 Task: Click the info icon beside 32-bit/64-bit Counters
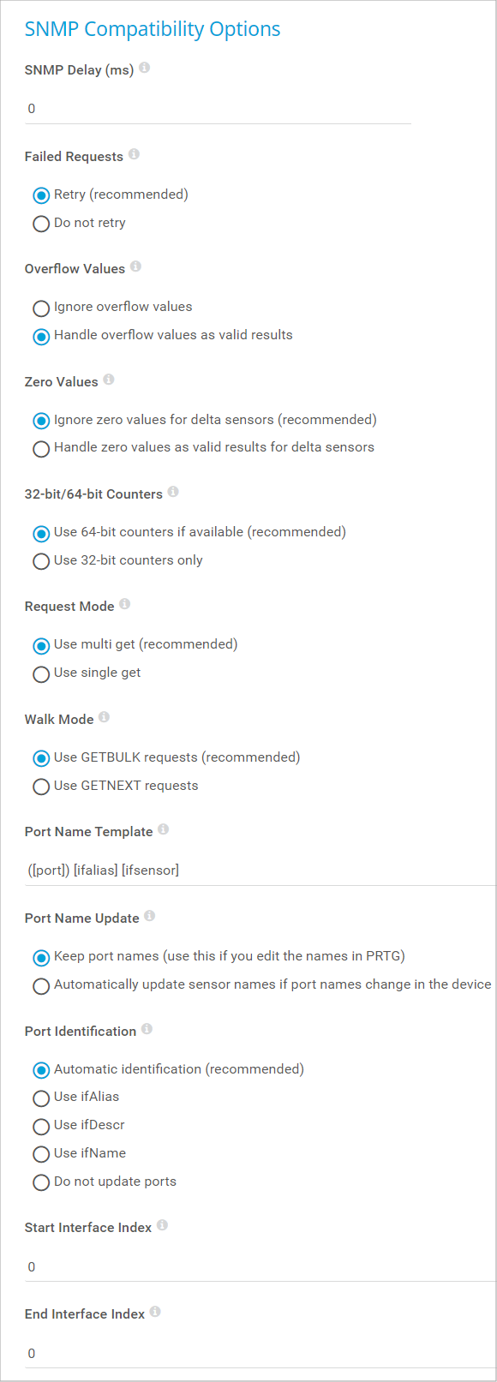point(173,492)
